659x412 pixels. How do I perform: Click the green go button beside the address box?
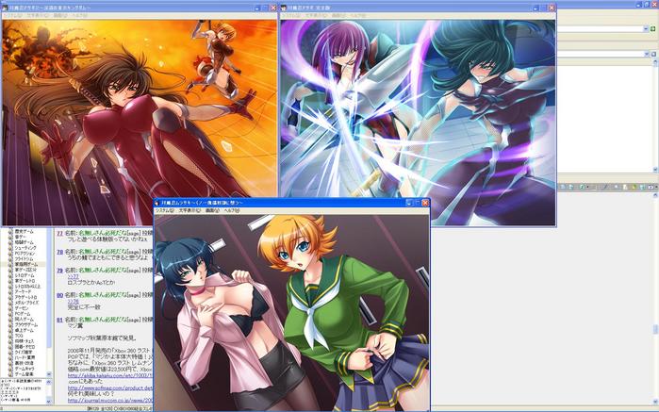tap(653, 28)
